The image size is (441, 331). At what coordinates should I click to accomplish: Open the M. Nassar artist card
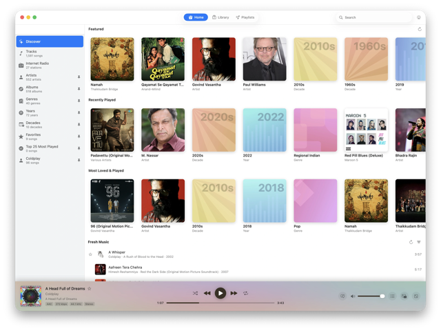(163, 130)
